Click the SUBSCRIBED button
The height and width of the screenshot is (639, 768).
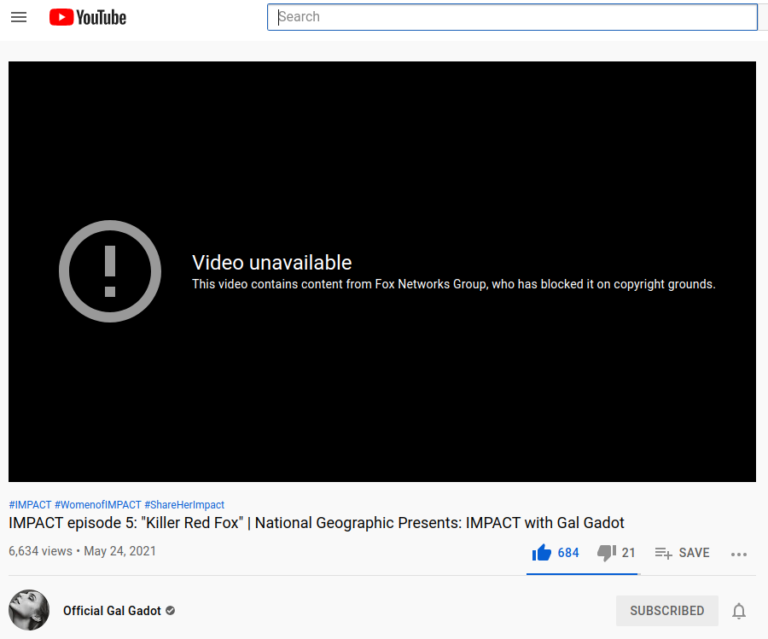667,611
